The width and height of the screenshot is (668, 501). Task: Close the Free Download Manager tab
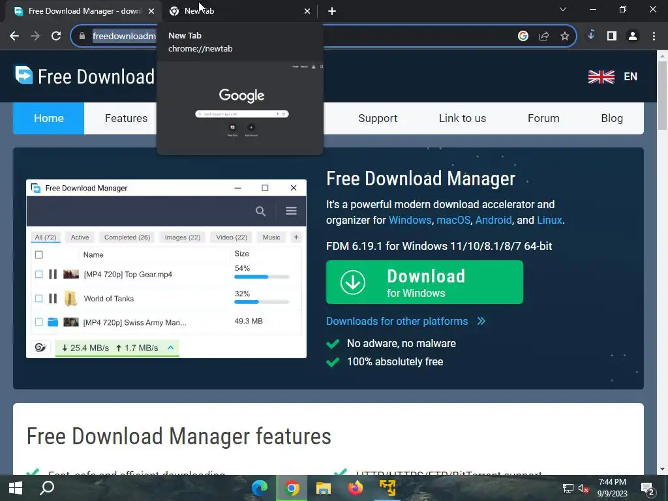point(151,11)
